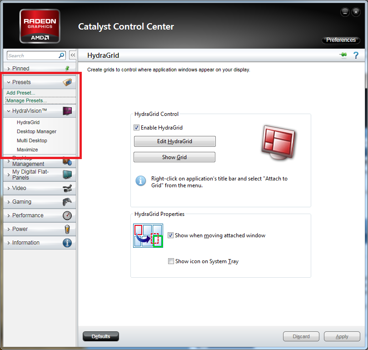Click the Presets box icon

67,82
